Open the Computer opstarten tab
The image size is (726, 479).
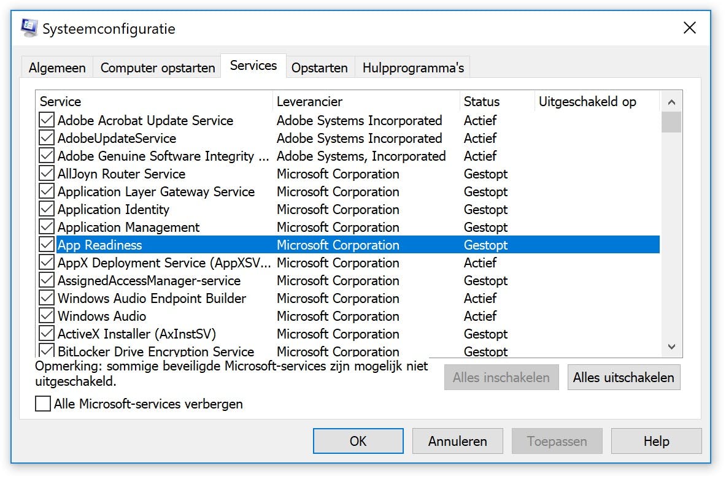[158, 67]
